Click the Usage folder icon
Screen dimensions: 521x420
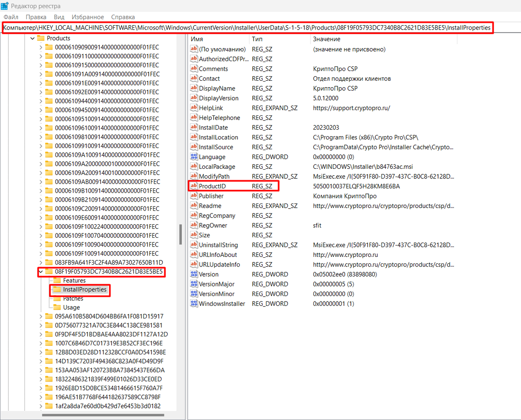[x=57, y=308]
